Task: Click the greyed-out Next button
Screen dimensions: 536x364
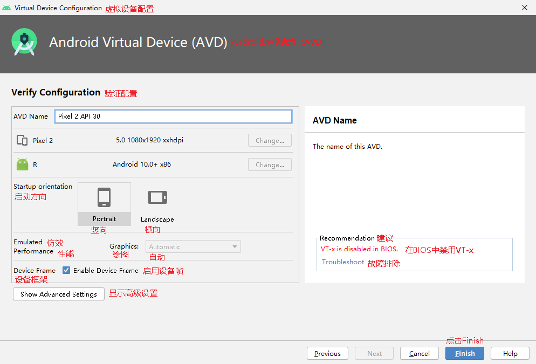Action: (x=374, y=353)
